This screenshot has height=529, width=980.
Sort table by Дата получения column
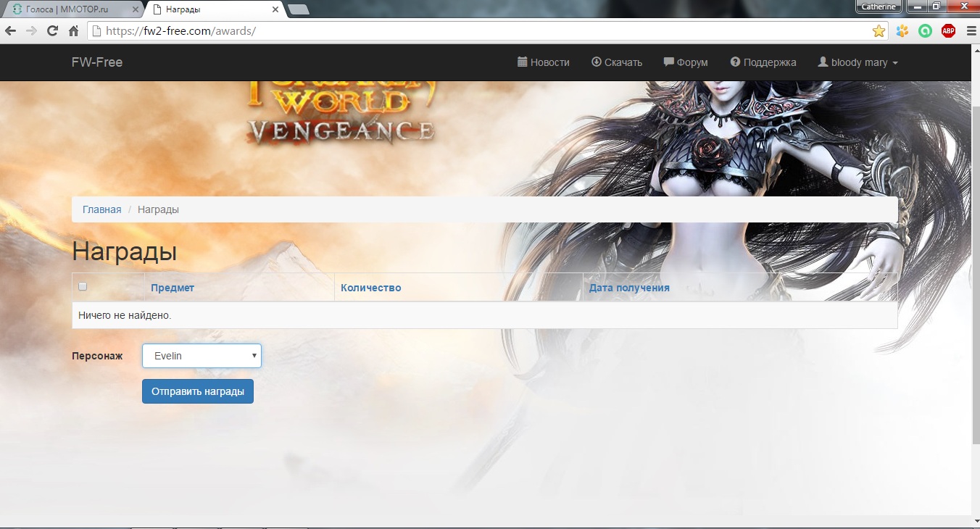[x=629, y=288]
